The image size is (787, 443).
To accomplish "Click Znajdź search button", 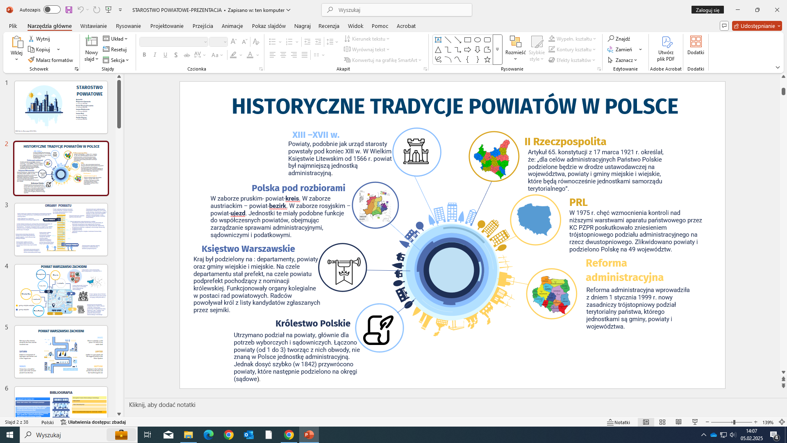I will 619,39.
